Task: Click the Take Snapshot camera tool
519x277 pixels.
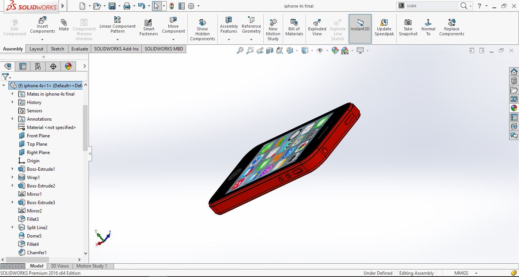Action: [408, 28]
